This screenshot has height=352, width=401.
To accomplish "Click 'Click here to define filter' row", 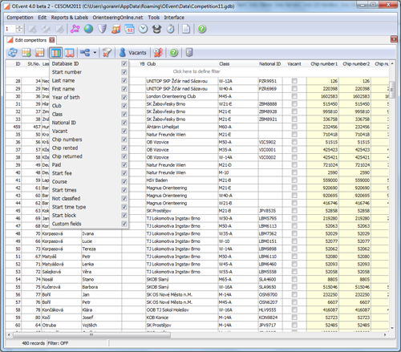I will (196, 71).
